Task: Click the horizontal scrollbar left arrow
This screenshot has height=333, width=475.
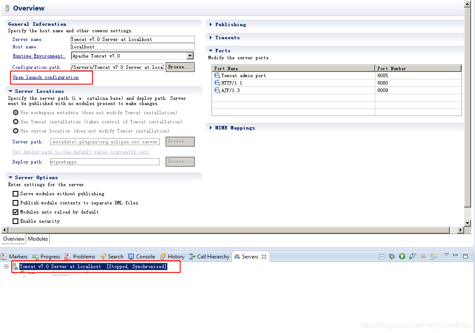Action: pos(4,230)
